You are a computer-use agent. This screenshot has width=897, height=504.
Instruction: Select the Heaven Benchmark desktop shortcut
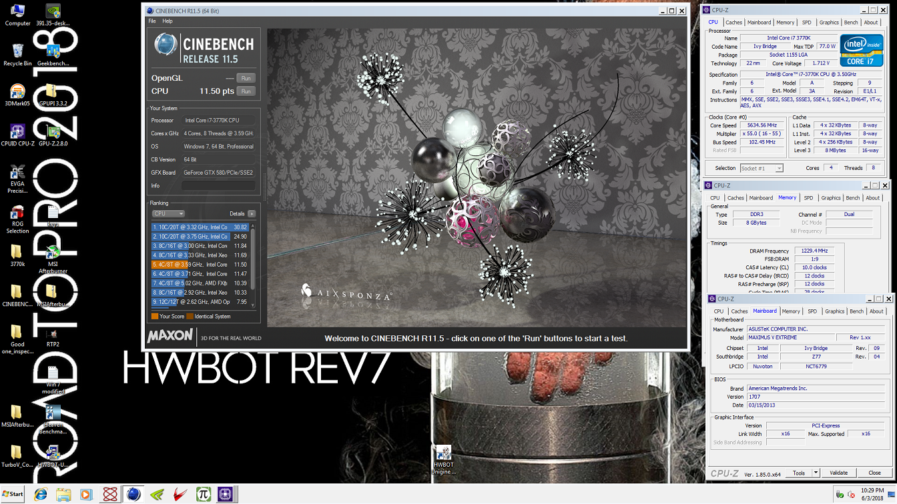pyautogui.click(x=53, y=420)
